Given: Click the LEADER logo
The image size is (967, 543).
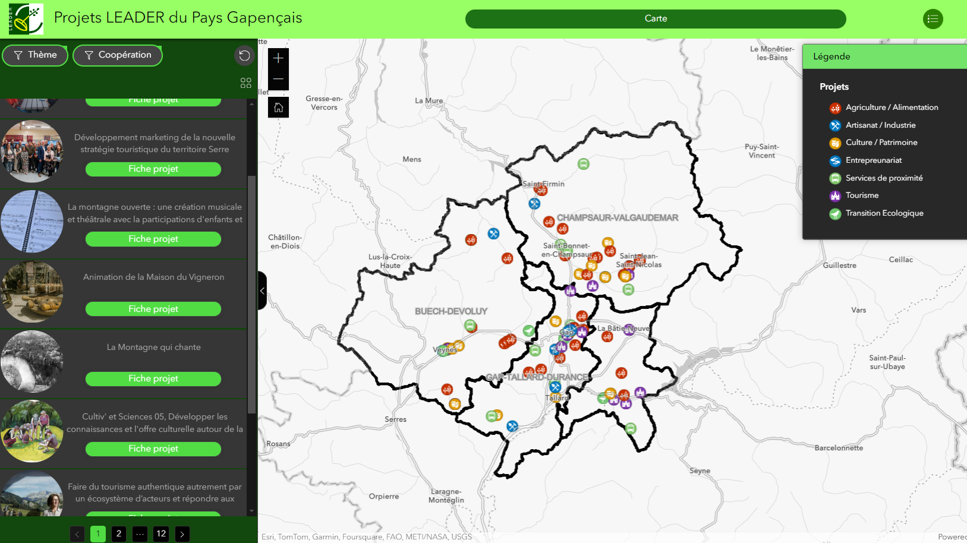Looking at the screenshot, I should [x=26, y=19].
